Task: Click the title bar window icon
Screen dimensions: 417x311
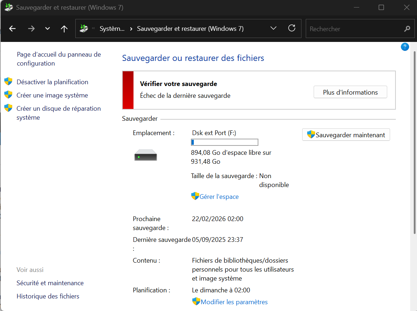Action: (9, 7)
